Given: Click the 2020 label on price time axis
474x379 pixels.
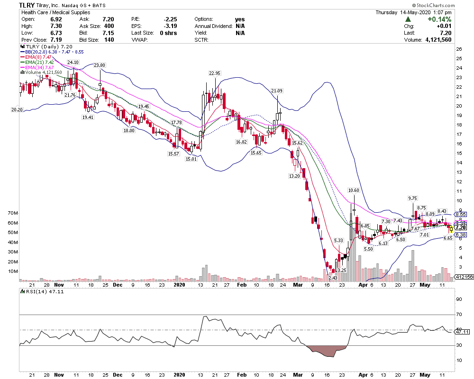Looking at the screenshot, I should pyautogui.click(x=179, y=285).
